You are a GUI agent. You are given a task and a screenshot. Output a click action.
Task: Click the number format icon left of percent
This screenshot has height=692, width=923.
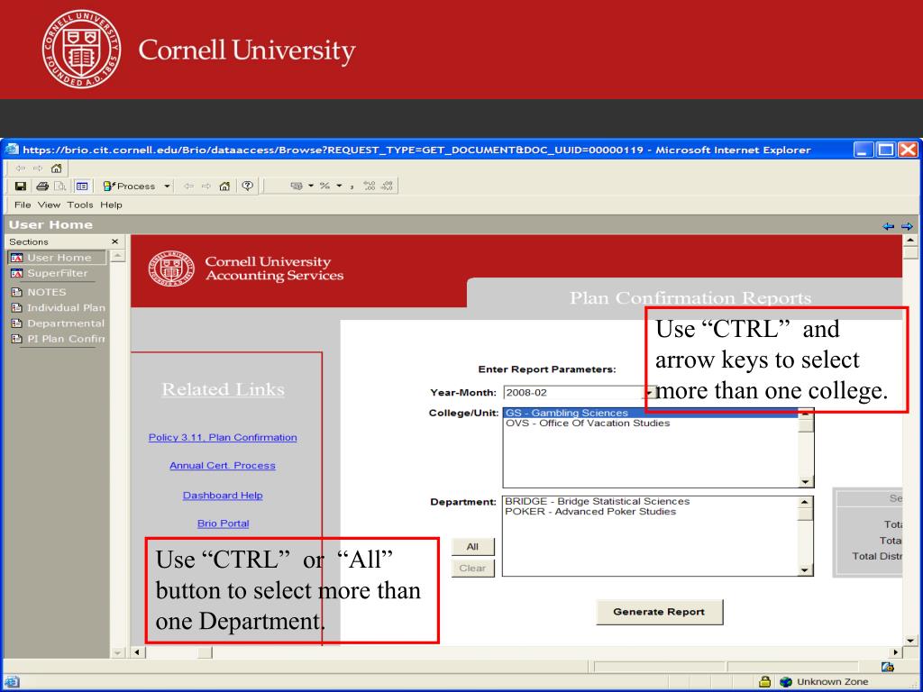(x=297, y=186)
